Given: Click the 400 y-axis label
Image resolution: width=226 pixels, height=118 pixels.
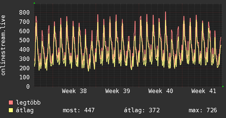Looking at the screenshot, I should tap(24, 49).
